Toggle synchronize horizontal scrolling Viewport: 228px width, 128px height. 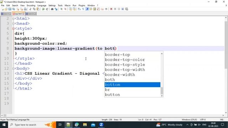[x=74, y=9]
